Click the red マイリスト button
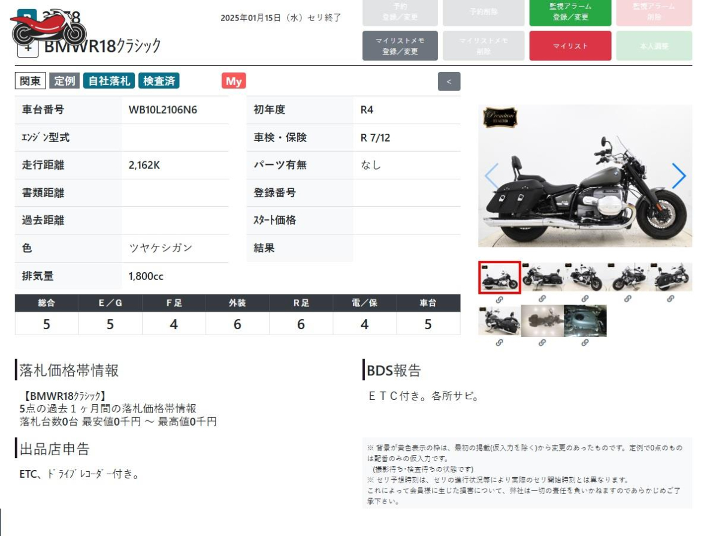719x536 pixels. pos(570,46)
